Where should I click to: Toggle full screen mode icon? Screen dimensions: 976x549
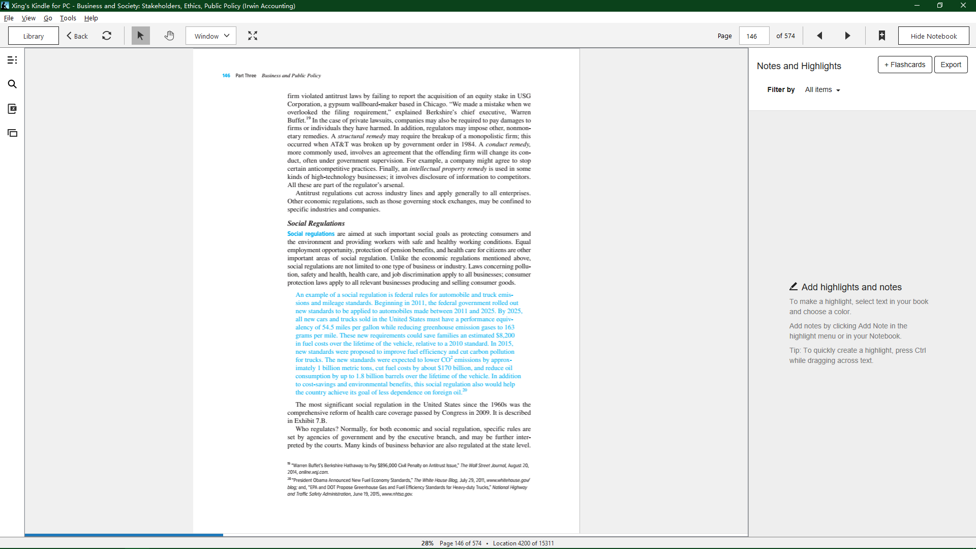click(x=253, y=36)
